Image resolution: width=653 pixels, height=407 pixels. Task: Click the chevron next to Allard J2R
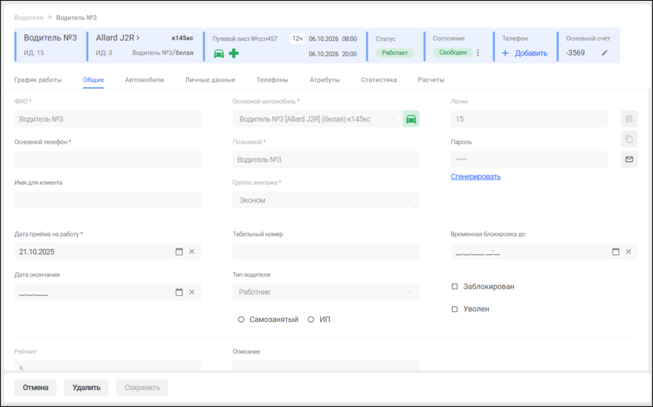click(138, 38)
